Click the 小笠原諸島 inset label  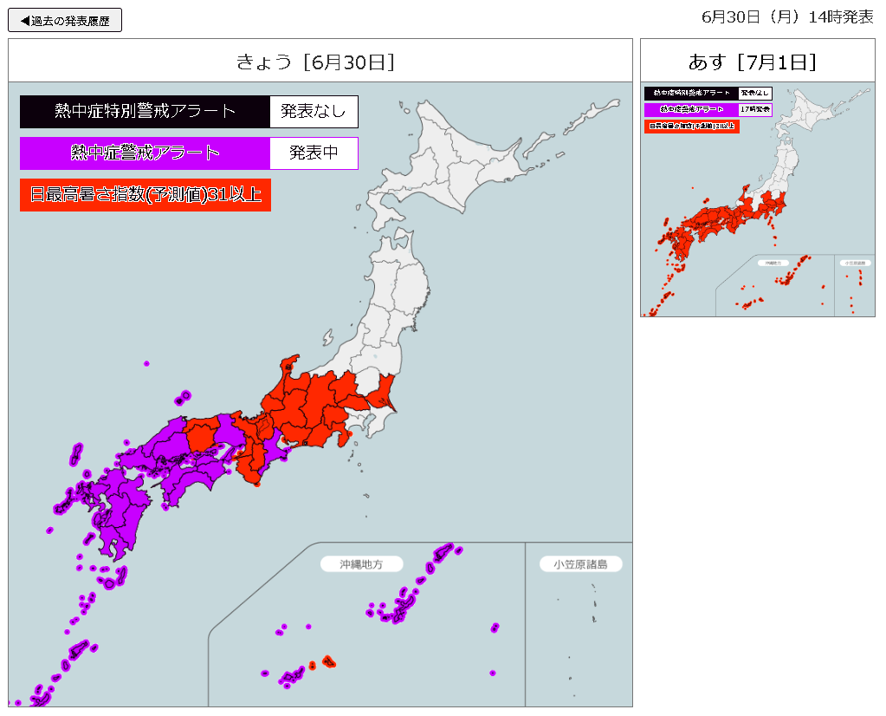point(580,564)
